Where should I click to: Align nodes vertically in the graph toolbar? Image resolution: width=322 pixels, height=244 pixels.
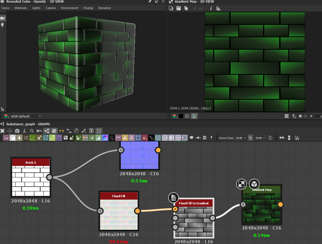point(289,138)
